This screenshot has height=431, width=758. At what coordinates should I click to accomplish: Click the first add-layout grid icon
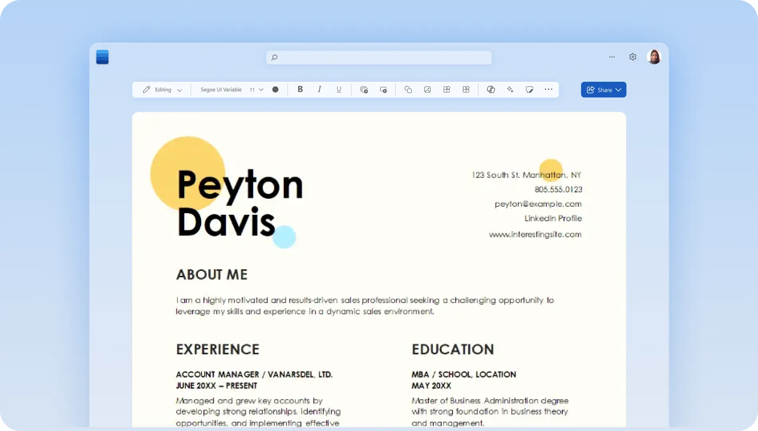(447, 89)
